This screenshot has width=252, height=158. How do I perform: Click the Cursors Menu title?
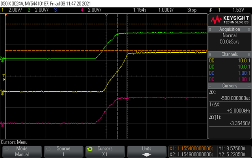(x=14, y=142)
